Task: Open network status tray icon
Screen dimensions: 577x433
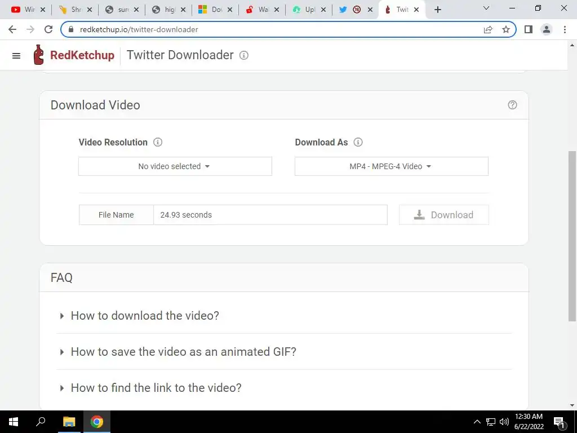Action: click(x=491, y=422)
